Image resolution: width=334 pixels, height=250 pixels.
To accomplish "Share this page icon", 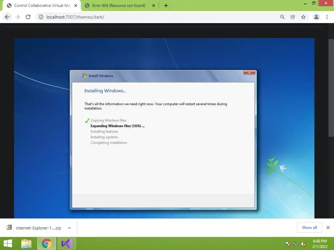I will coord(293,17).
